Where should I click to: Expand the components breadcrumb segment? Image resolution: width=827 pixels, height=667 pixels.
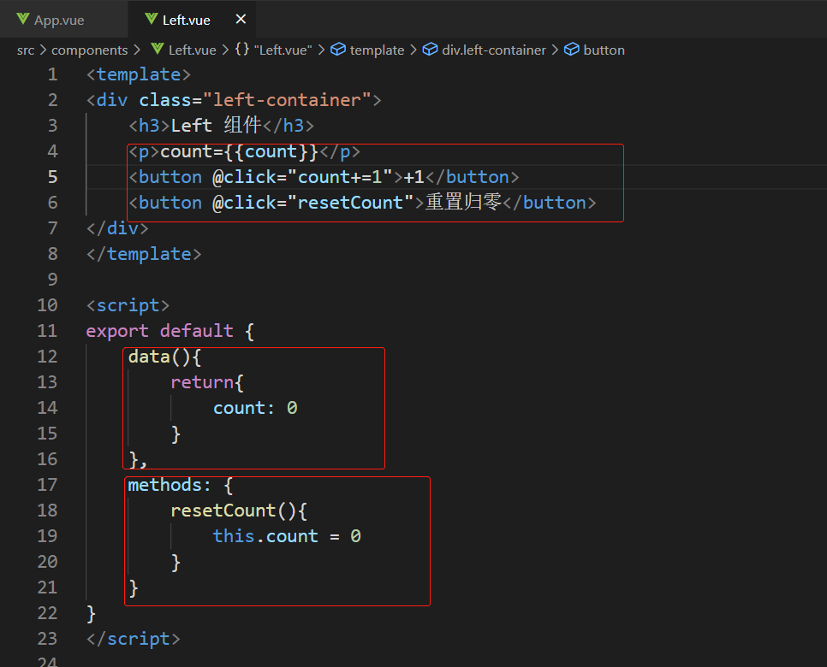(89, 50)
